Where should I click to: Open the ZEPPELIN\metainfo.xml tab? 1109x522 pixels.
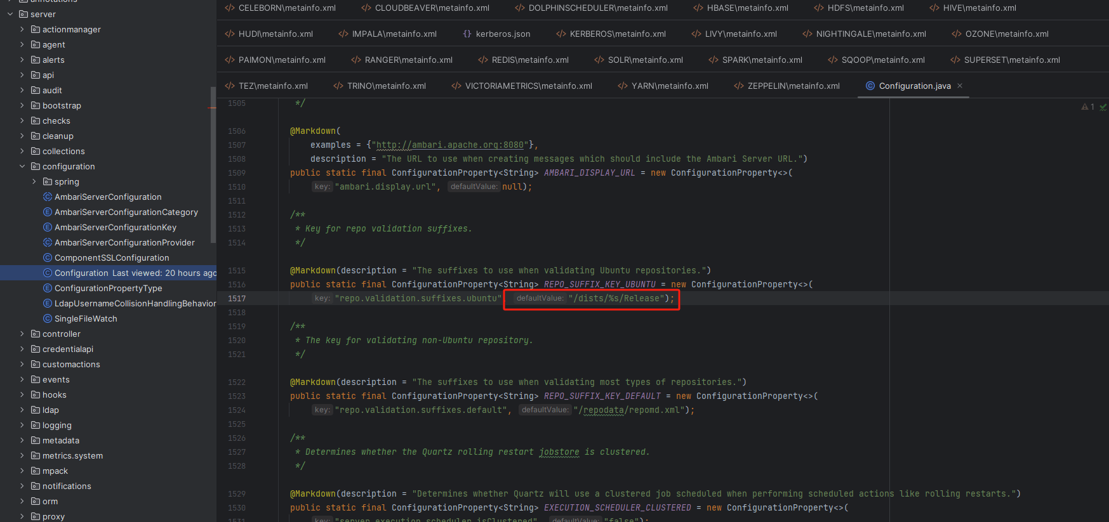[x=787, y=86]
